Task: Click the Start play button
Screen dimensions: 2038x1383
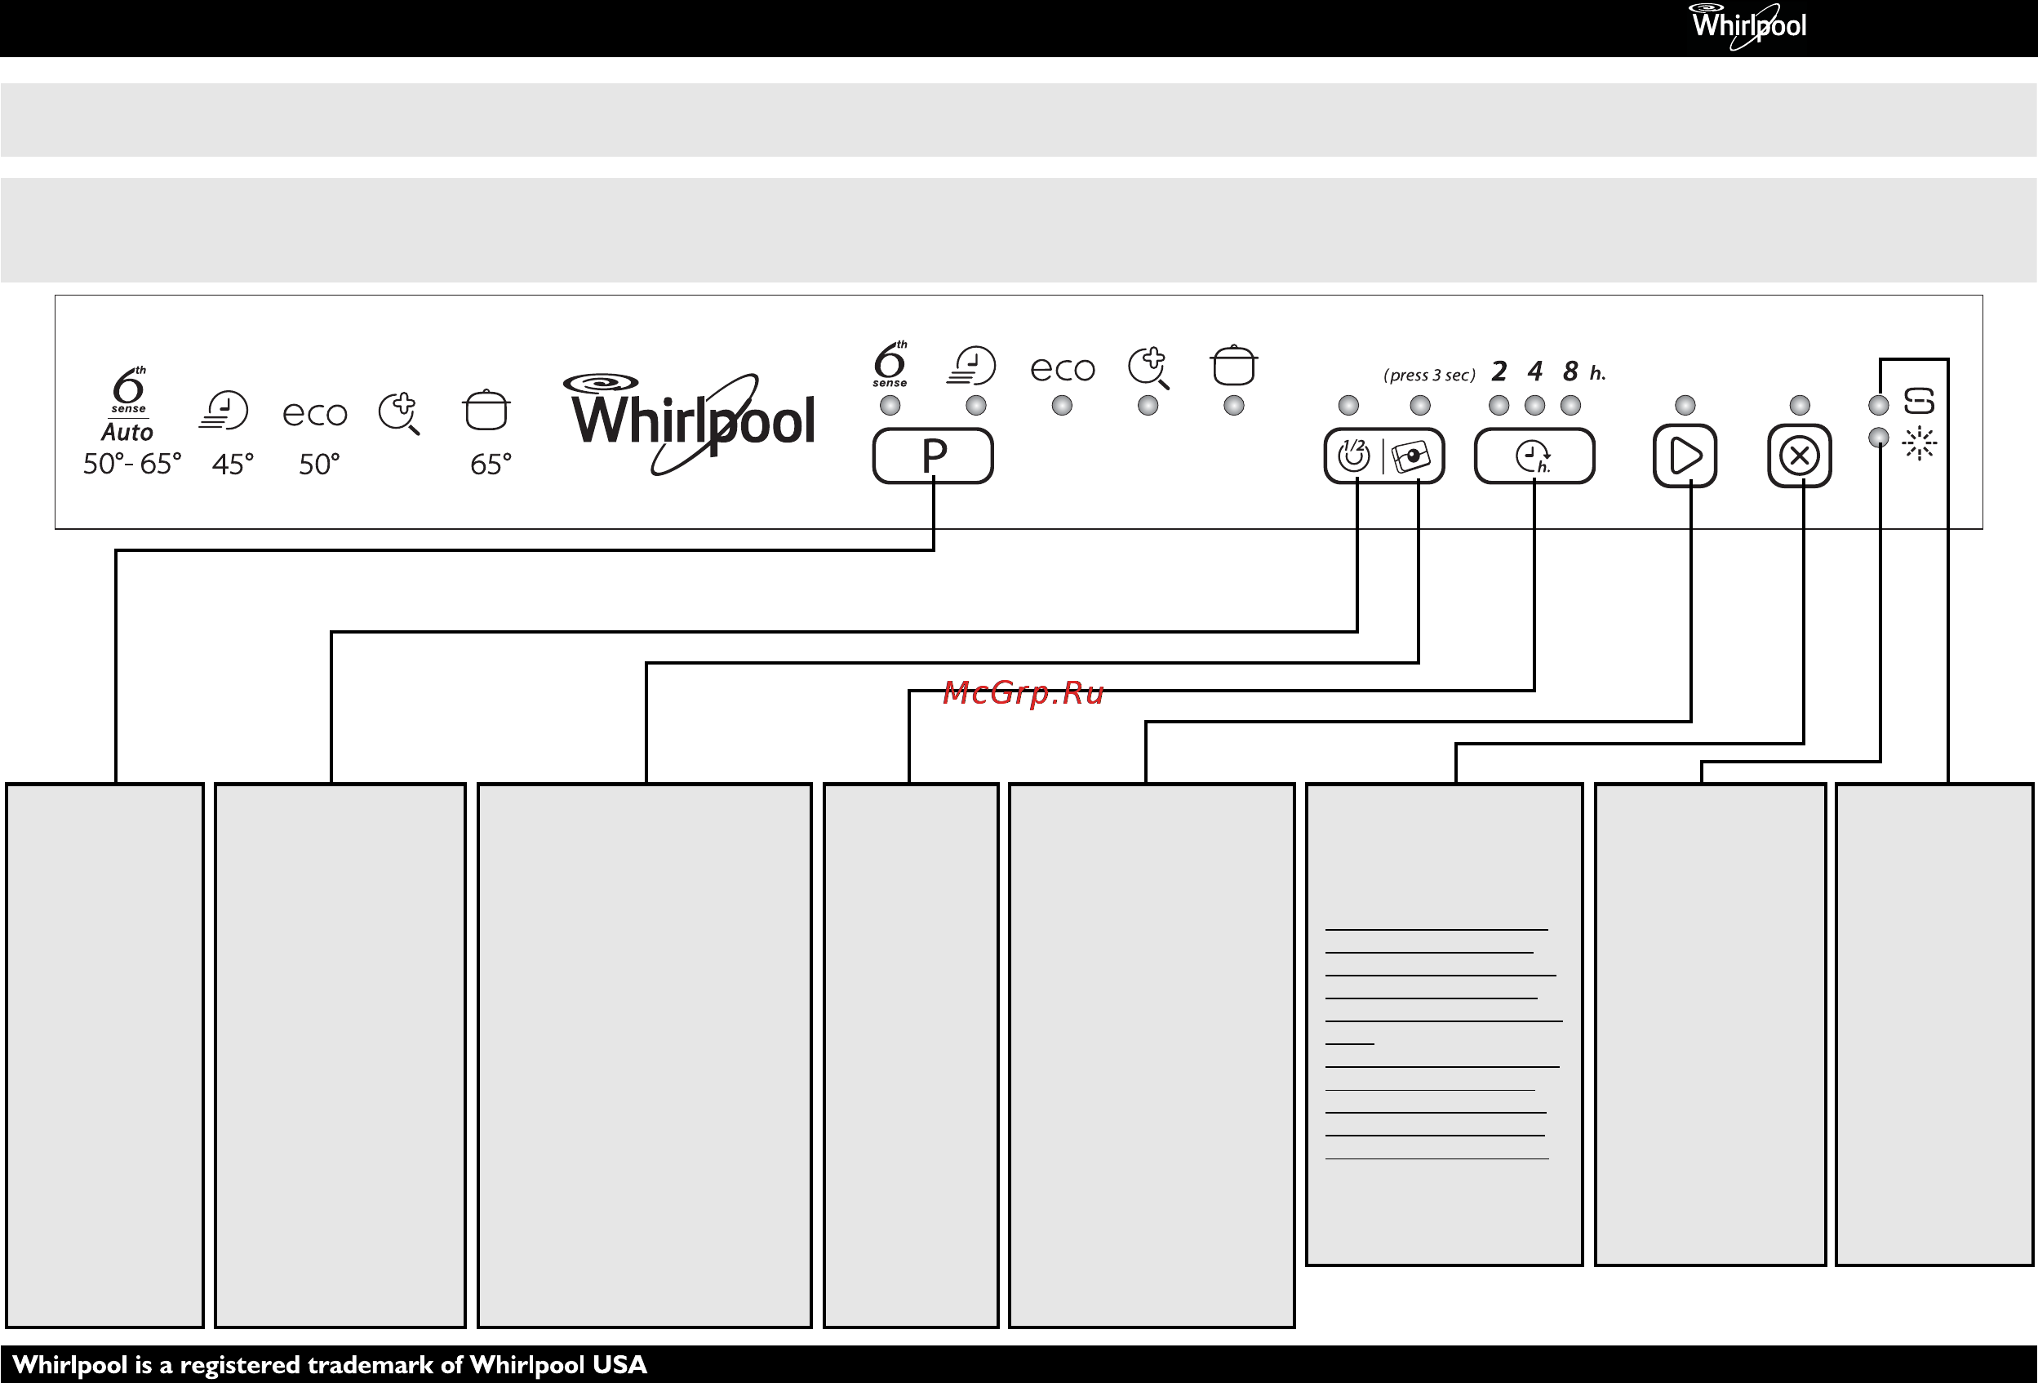Action: coord(1685,456)
